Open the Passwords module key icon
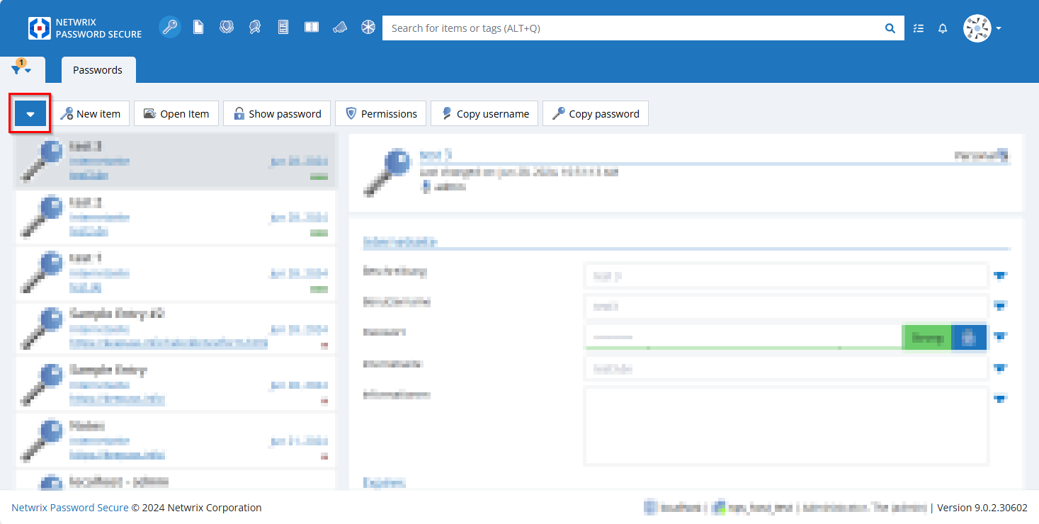 tap(170, 28)
